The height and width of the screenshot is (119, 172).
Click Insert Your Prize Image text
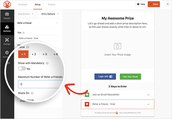point(118,54)
